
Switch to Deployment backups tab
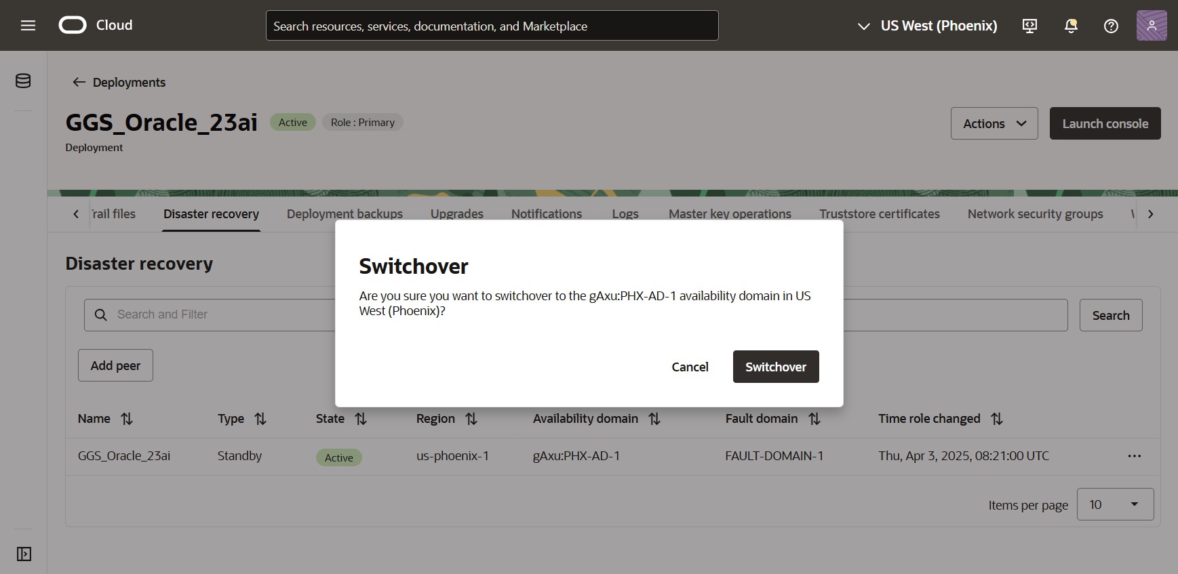coord(345,213)
